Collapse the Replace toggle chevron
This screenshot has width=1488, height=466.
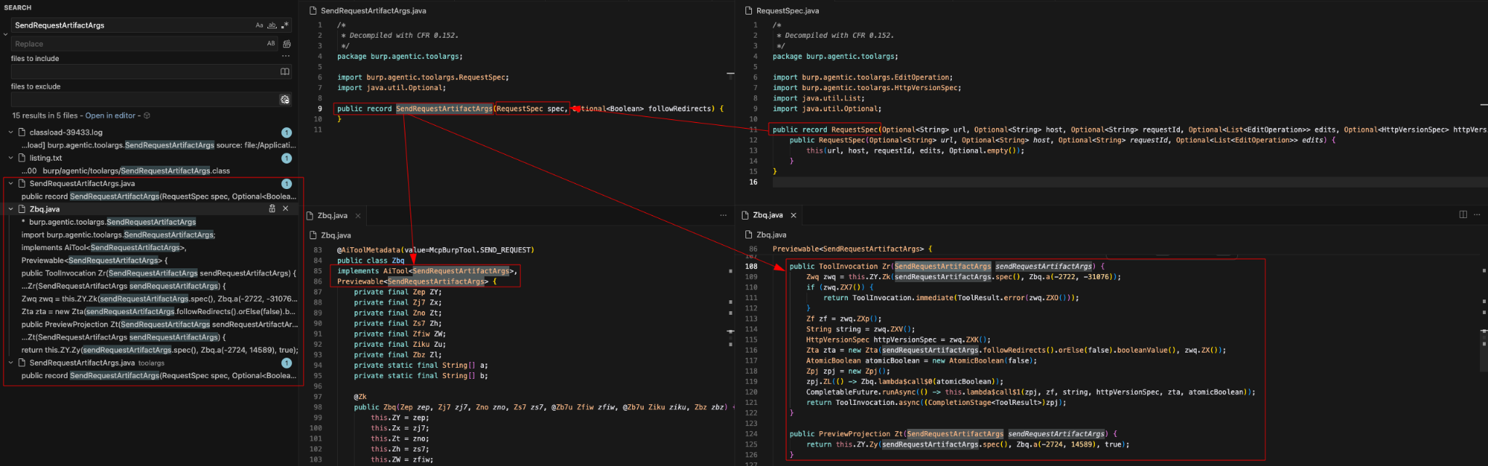[6, 34]
